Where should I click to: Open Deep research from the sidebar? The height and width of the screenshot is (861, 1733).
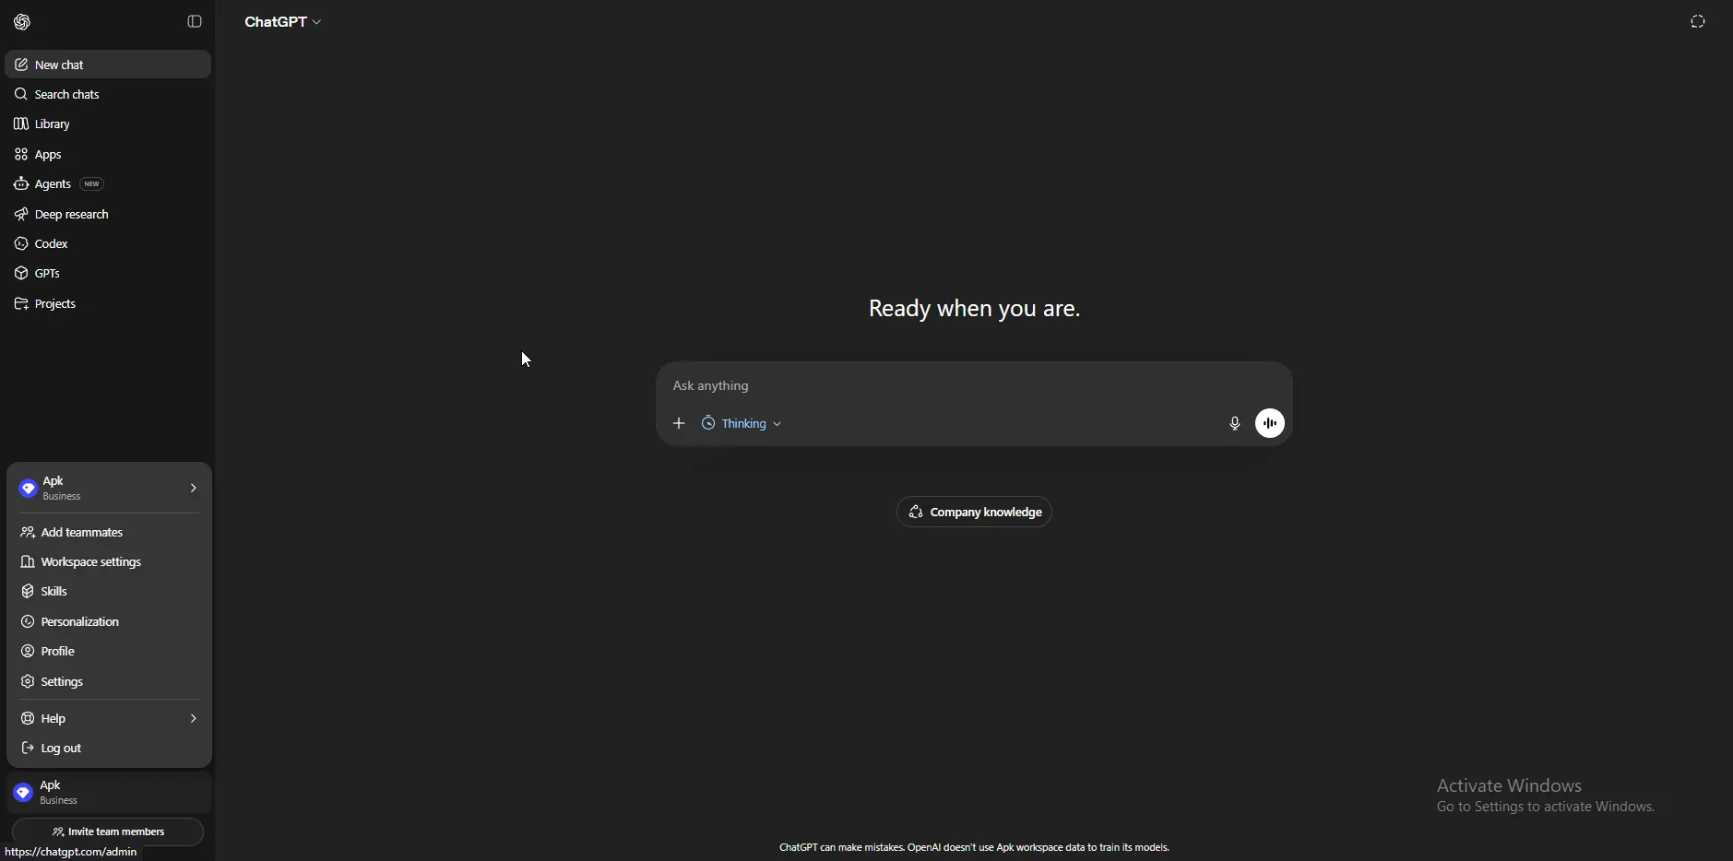click(x=108, y=214)
